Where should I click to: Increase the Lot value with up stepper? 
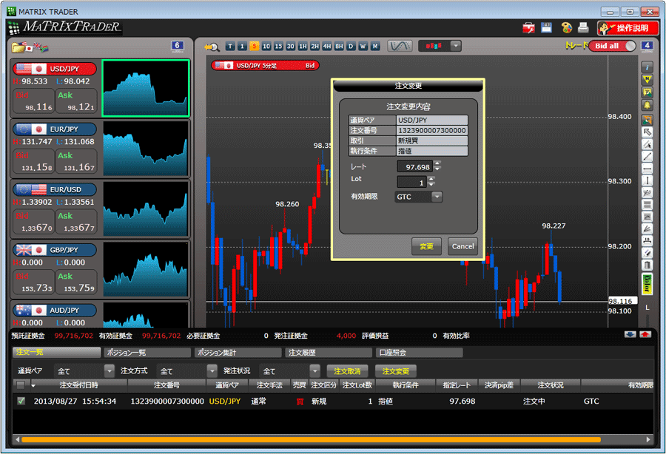431,179
